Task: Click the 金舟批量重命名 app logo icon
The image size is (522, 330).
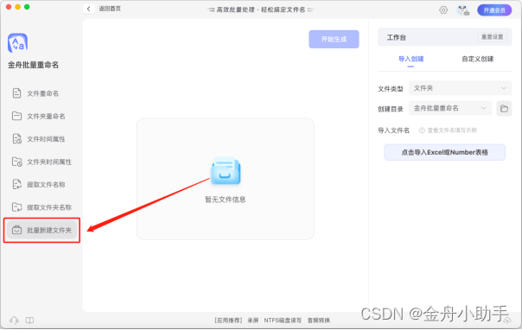Action: tap(17, 43)
